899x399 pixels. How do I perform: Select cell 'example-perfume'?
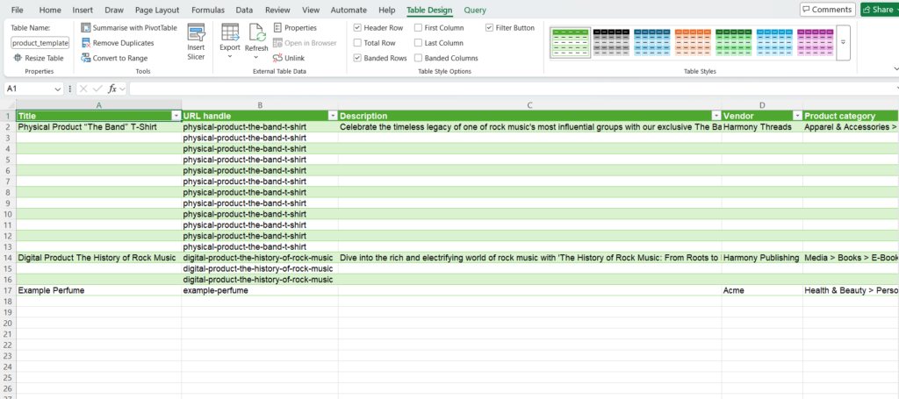click(x=260, y=290)
